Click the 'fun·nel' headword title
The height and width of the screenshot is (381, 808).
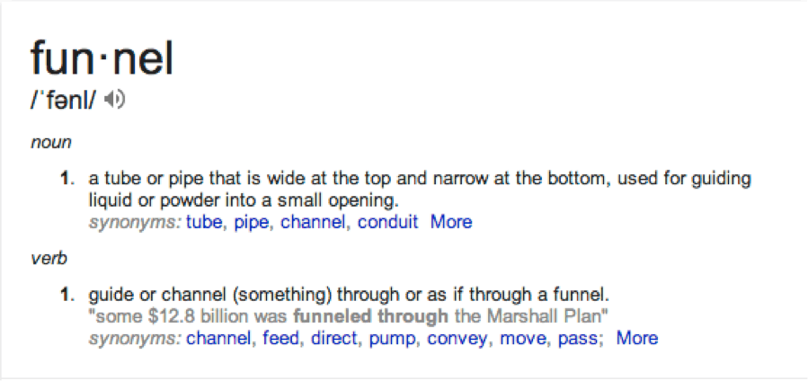pos(102,58)
